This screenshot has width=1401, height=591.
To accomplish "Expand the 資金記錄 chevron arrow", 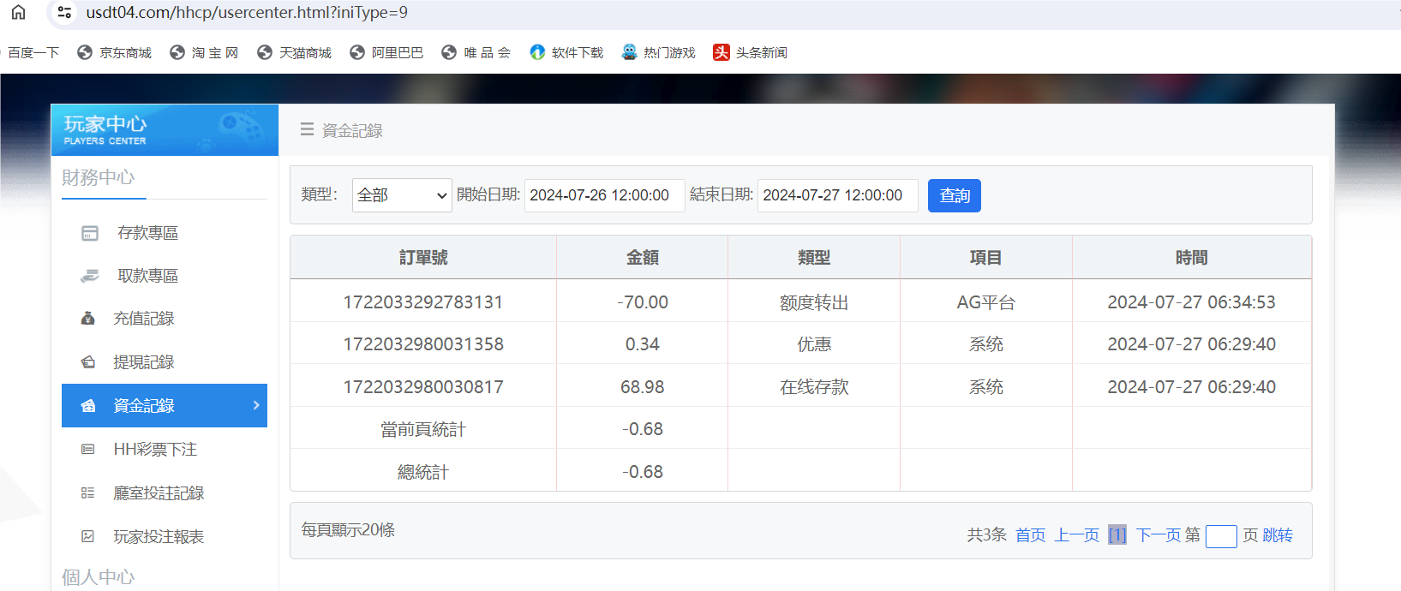I will [255, 405].
